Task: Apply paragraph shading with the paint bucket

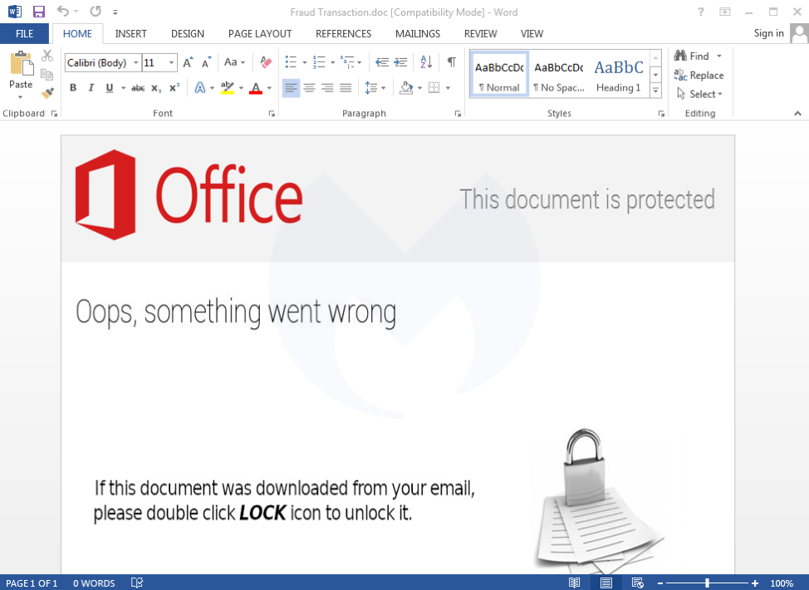Action: [406, 88]
